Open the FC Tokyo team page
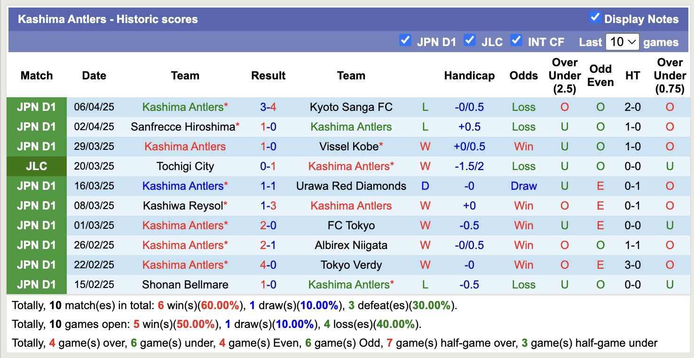 tap(351, 225)
